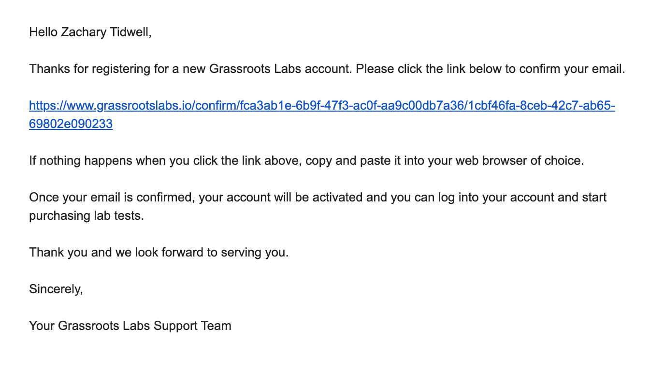Screen dimensions: 664x371
Task: Click the 'Your Grassroots Labs Support Team' signature
Action: (130, 326)
